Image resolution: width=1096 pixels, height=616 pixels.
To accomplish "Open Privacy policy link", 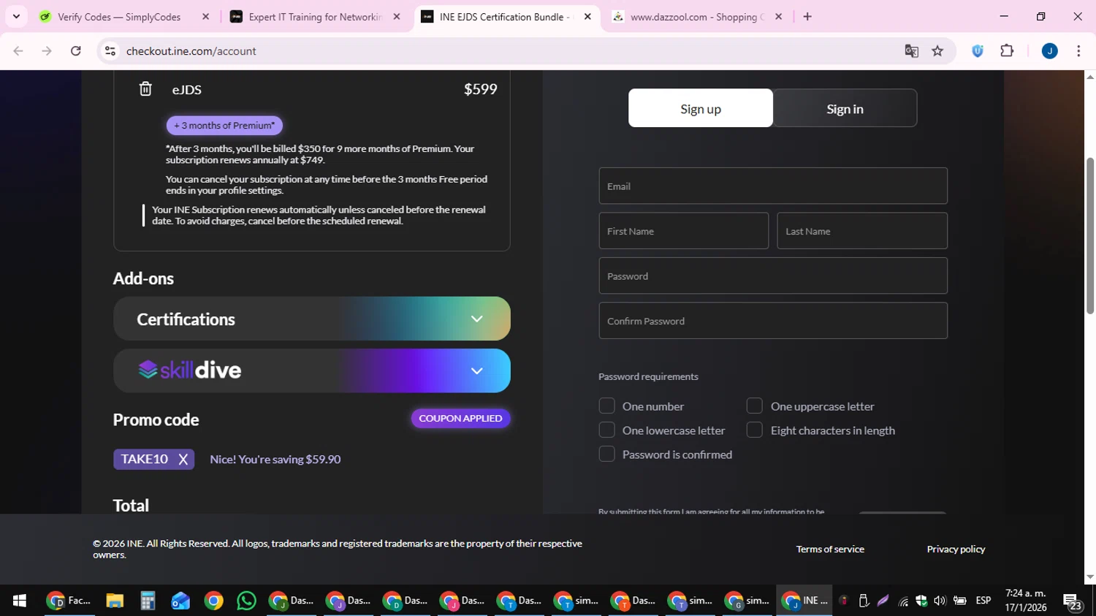I will click(956, 549).
